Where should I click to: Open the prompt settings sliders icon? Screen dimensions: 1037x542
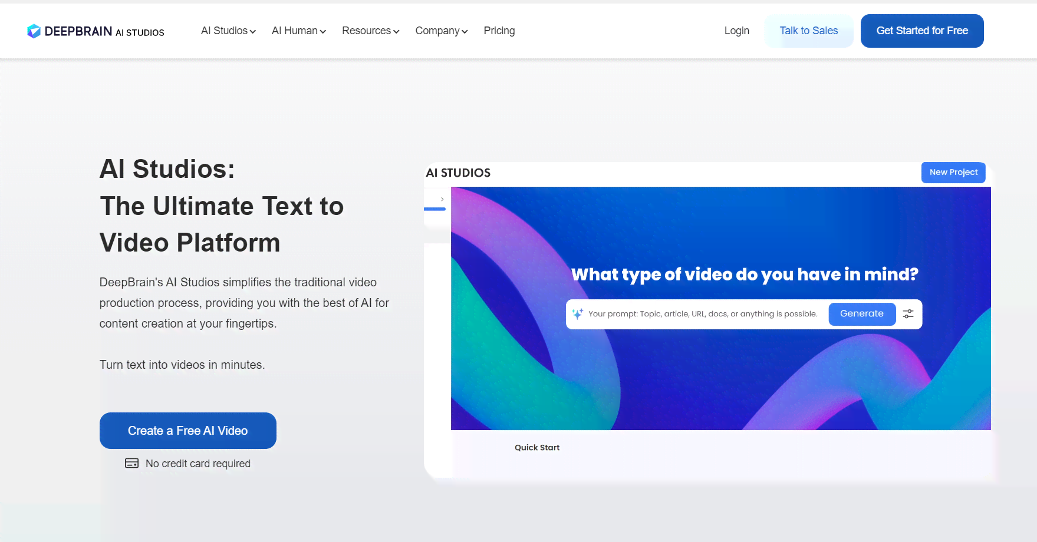[x=908, y=314]
